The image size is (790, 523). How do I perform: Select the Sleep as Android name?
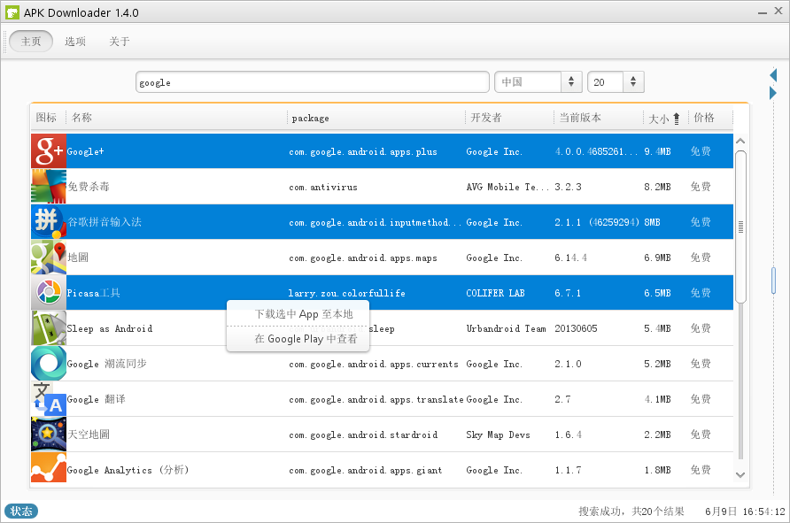pos(109,328)
